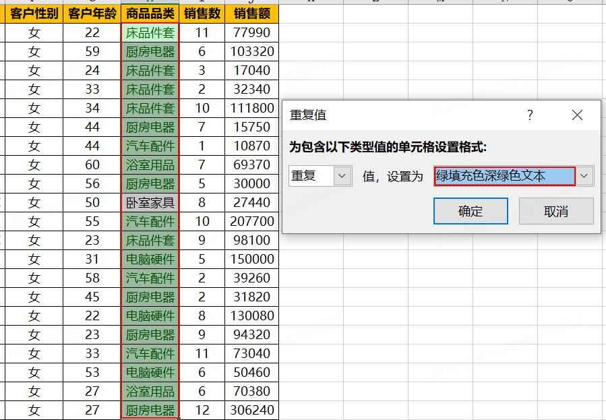Click the cell with value 77990

point(251,32)
